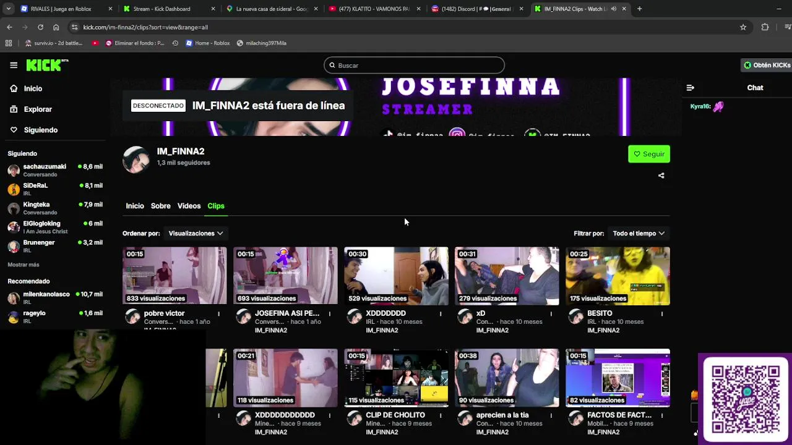Open the hamburger menu beside Kick logo
Viewport: 792px width, 445px height.
pos(14,65)
